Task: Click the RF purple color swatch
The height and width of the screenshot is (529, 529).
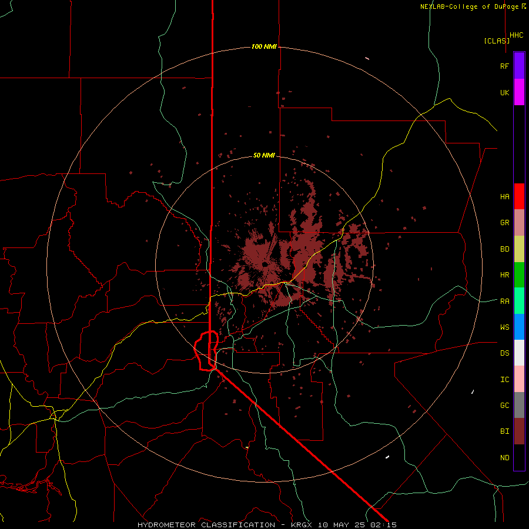Action: [519, 66]
